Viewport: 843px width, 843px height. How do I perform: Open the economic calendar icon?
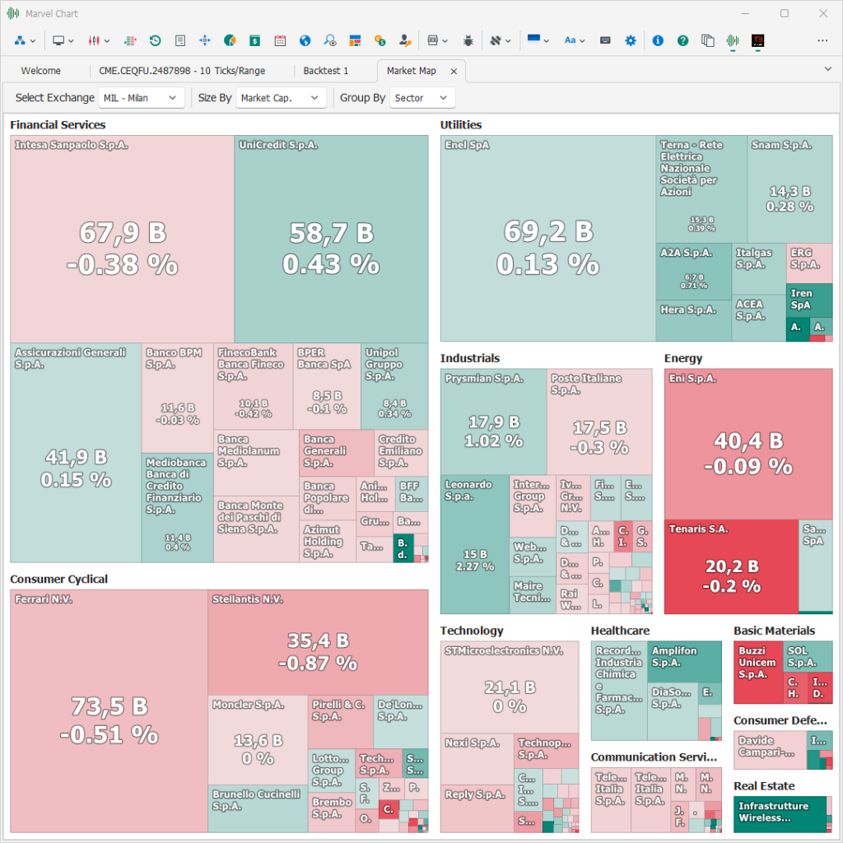(280, 40)
